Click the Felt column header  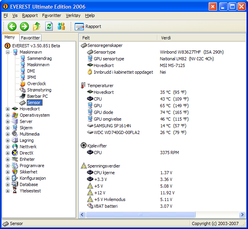pyautogui.click(x=118, y=38)
